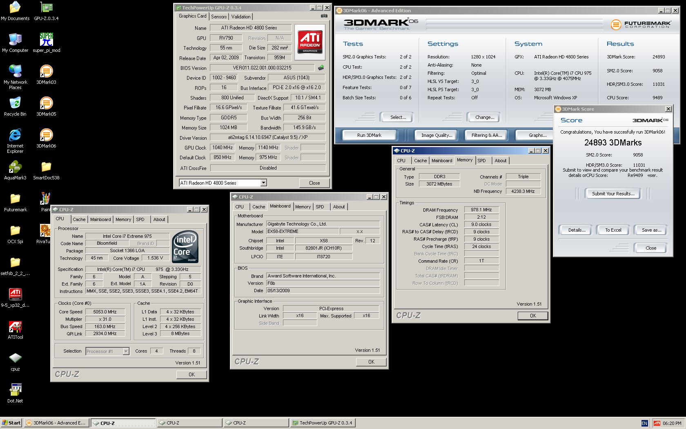This screenshot has height=429, width=686.
Task: Click the Core Speed 5053.0 MHz value
Action: pyautogui.click(x=105, y=312)
